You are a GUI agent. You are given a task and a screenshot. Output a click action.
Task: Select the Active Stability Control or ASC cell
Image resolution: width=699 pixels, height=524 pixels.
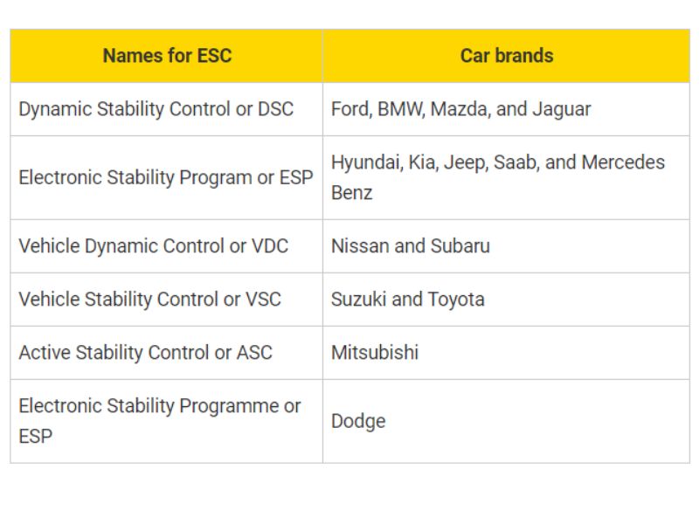(x=146, y=353)
